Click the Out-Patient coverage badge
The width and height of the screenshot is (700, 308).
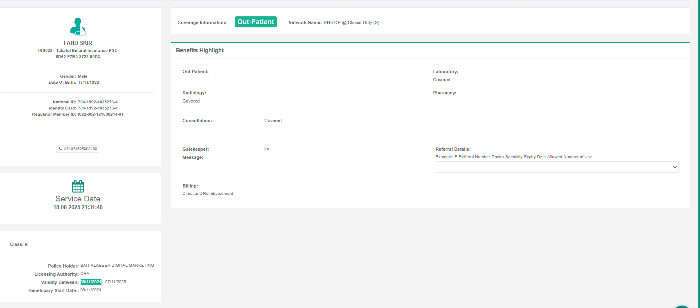(x=256, y=22)
